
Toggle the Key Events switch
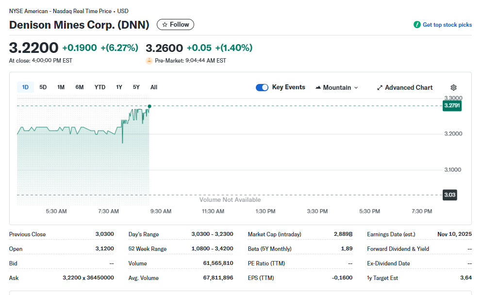262,87
